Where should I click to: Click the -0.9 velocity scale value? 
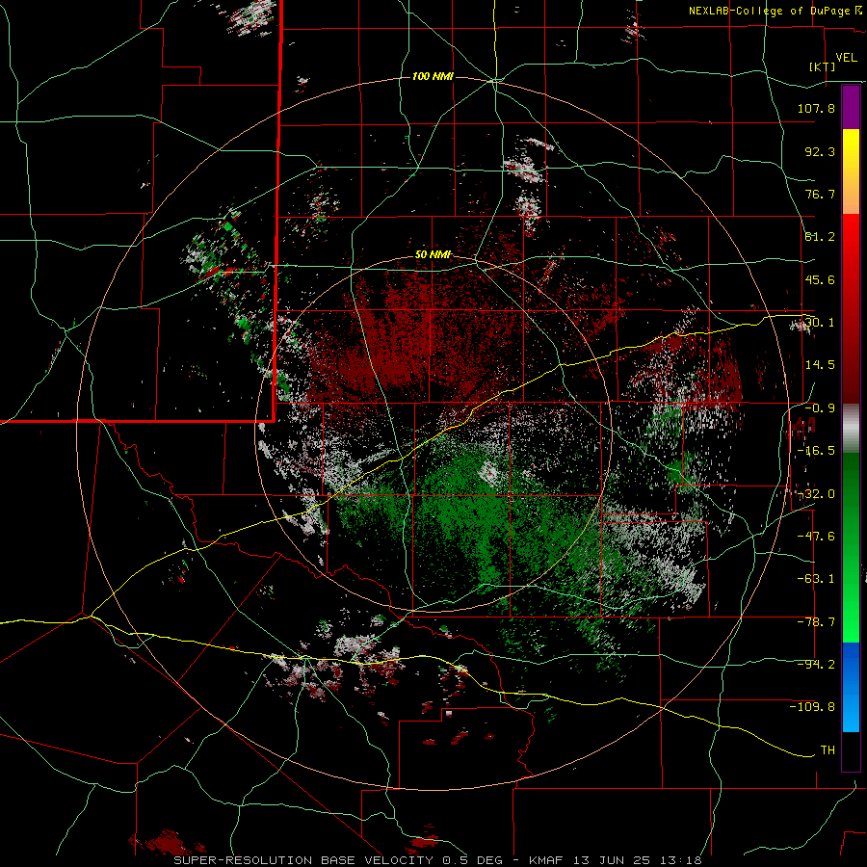[x=820, y=408]
